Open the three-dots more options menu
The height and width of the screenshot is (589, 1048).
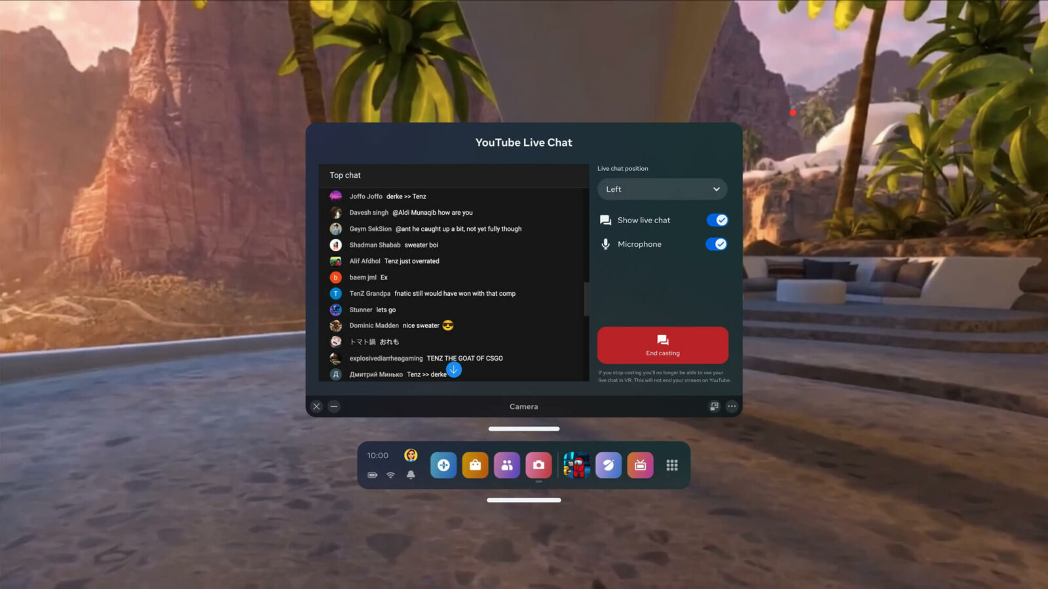click(732, 406)
